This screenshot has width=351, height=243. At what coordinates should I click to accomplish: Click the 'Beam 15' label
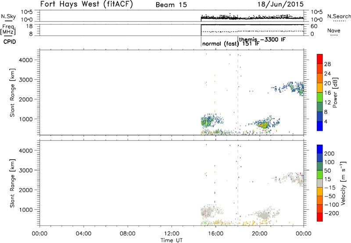pos(171,5)
